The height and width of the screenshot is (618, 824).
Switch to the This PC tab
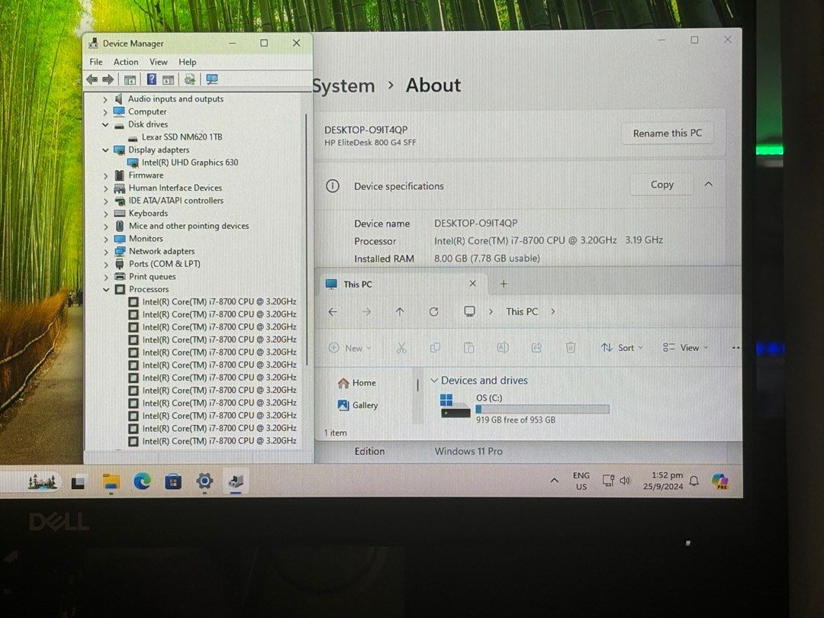click(x=359, y=284)
